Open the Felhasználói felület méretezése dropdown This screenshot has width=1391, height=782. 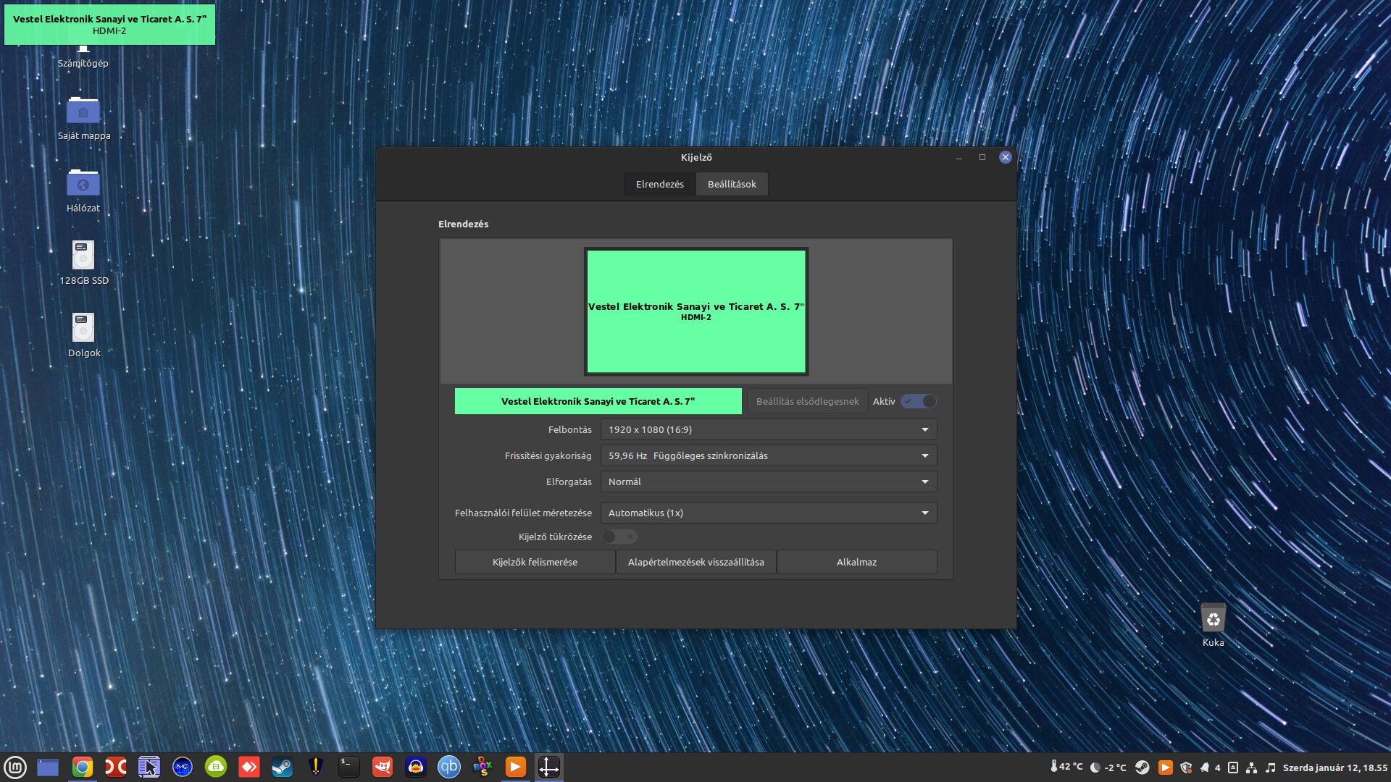[x=768, y=513]
